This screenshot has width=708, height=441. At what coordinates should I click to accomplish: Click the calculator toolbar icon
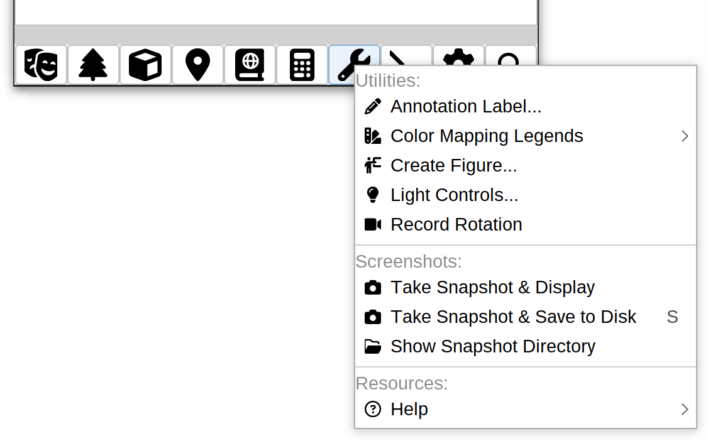point(302,65)
